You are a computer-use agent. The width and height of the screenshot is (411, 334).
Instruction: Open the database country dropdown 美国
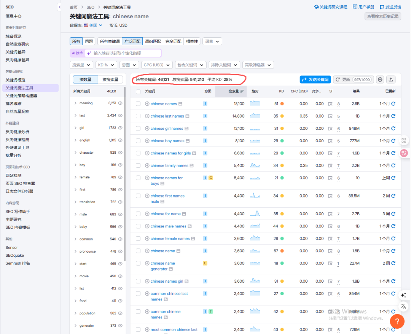(93, 25)
